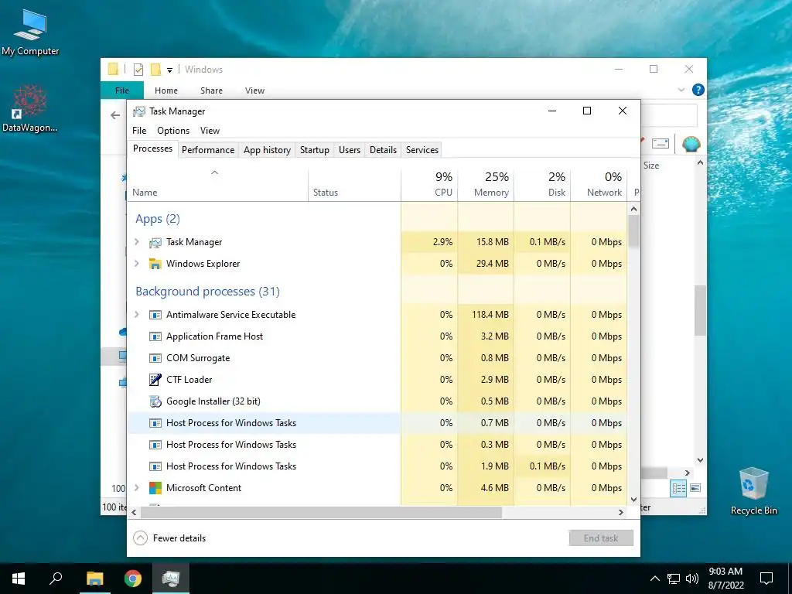Open the DataWagon desktop shortcut
This screenshot has height=594, width=792.
[x=29, y=108]
